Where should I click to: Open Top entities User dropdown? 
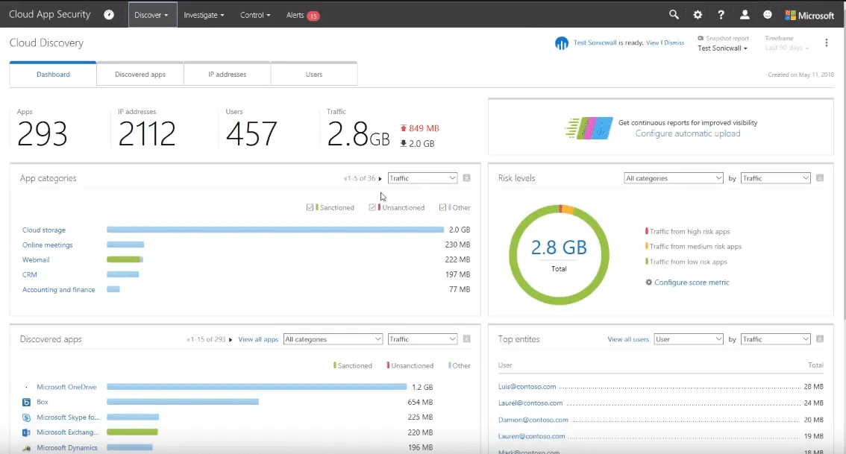(x=689, y=339)
